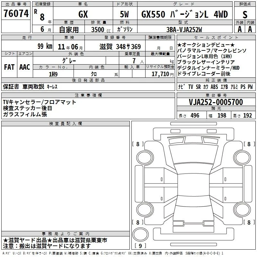Select the note "検査ステッカー後日"

tap(28, 108)
